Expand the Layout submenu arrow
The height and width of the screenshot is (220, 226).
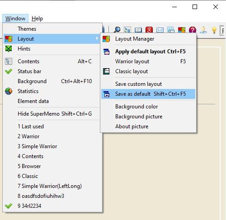click(x=97, y=38)
